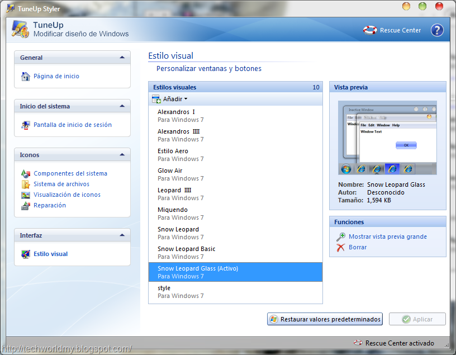Select the Estilo Aero visual style
This screenshot has width=456, height=355.
coord(235,155)
